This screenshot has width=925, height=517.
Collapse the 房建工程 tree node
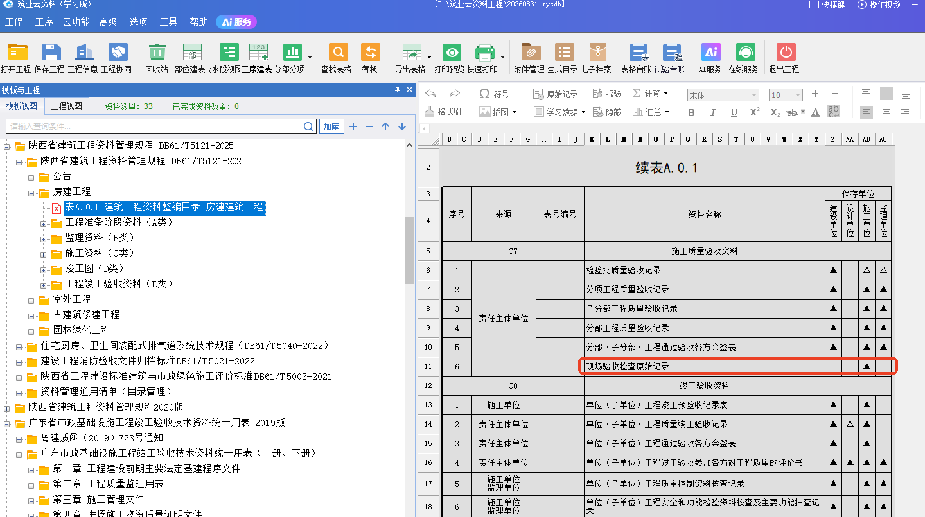point(31,192)
